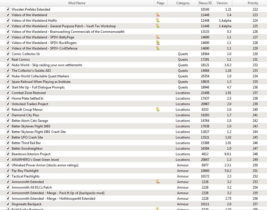Click Armour category of Pip-Boy Flashlight
Screen dimensions: 267x210
pos(183,171)
